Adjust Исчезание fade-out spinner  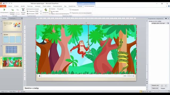[x=41, y=14]
